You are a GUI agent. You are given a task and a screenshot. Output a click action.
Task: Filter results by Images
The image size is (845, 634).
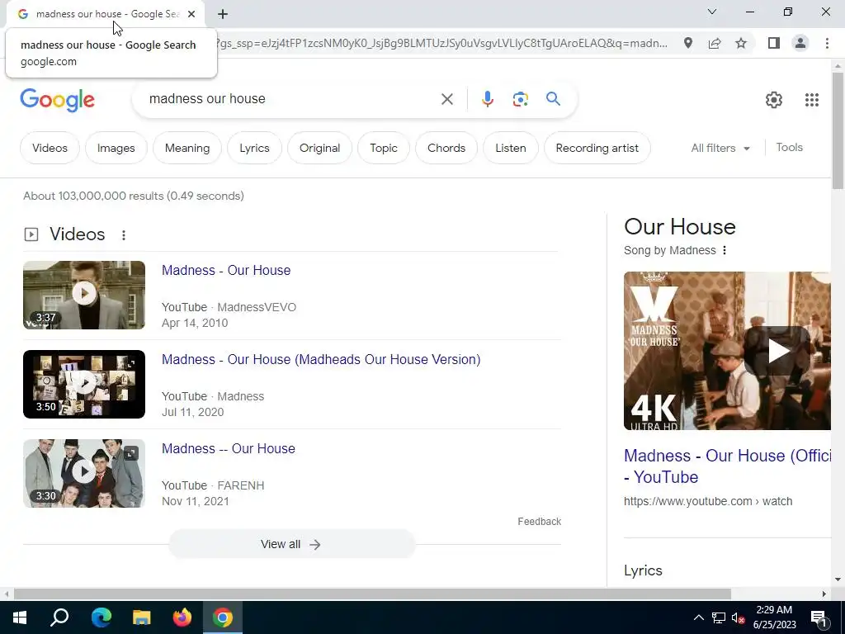coord(116,148)
